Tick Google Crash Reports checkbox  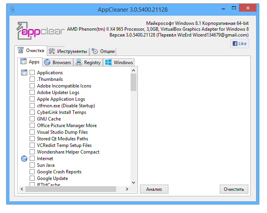[32, 172]
